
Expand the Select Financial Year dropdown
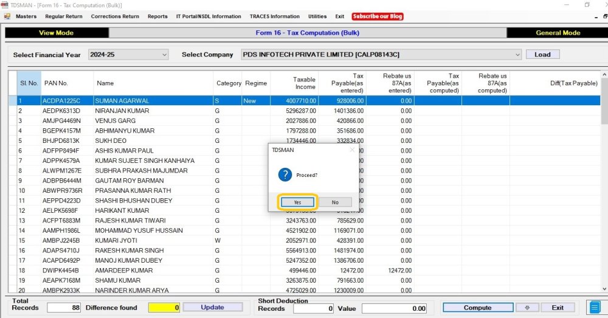click(164, 55)
